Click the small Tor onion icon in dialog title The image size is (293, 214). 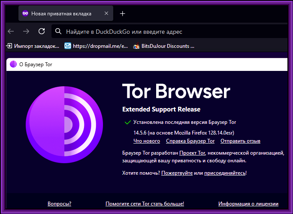(x=13, y=64)
